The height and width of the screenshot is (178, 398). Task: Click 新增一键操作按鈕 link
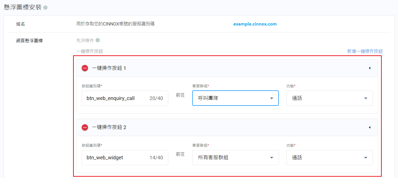click(x=365, y=51)
